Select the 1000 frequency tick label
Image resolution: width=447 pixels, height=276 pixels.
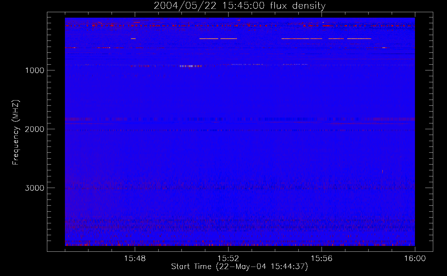click(35, 70)
